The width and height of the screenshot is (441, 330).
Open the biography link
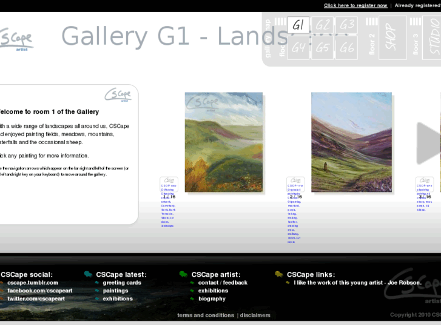212,299
